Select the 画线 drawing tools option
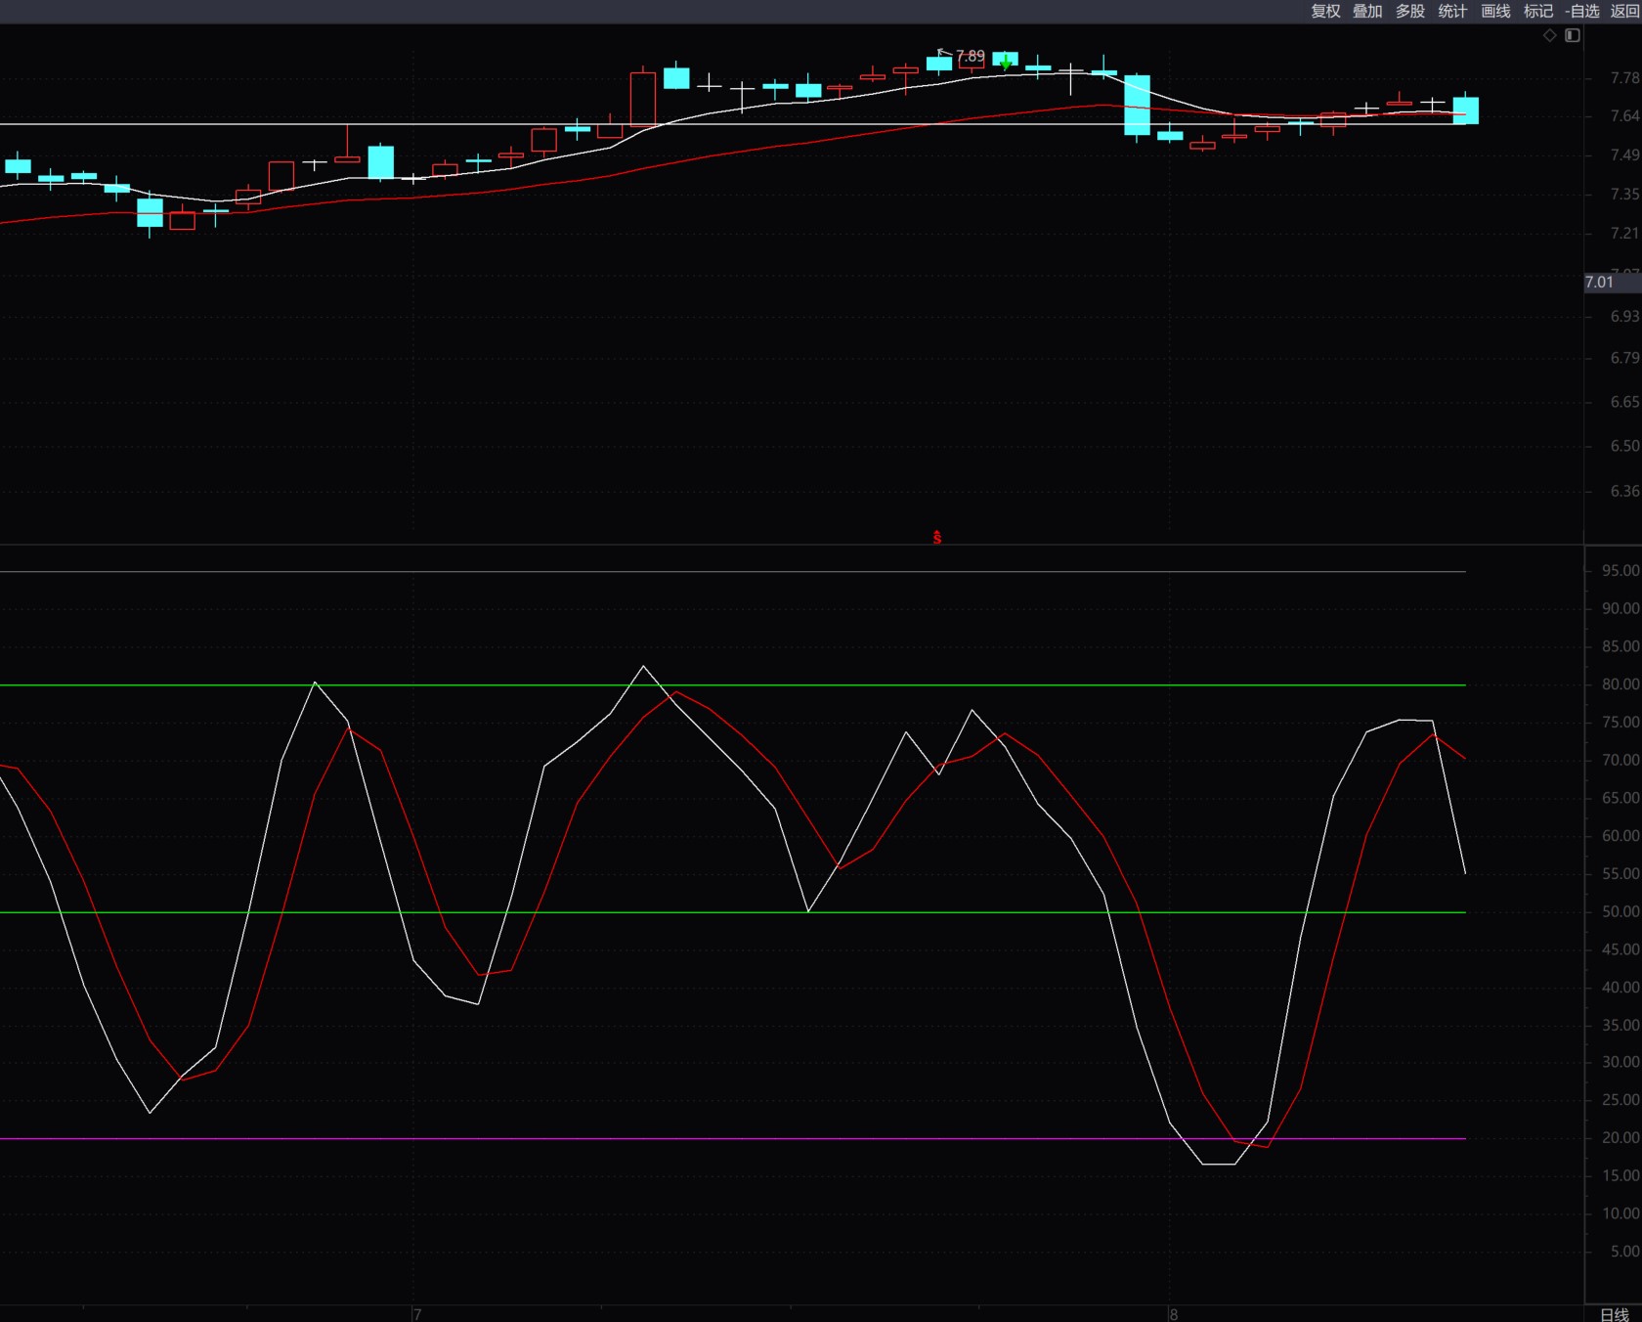 (x=1495, y=11)
